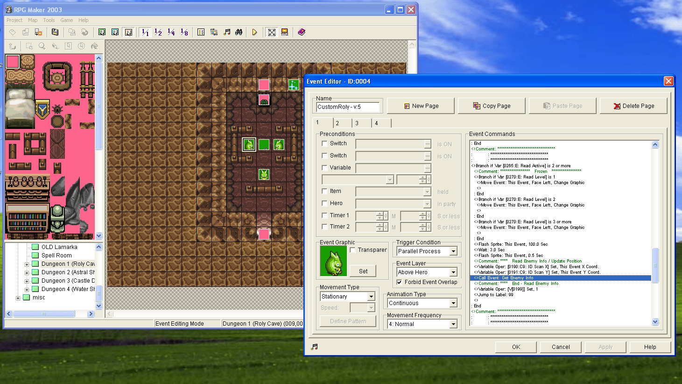Uncheck Forbid Event Overlap
This screenshot has width=682, height=384.
[400, 282]
